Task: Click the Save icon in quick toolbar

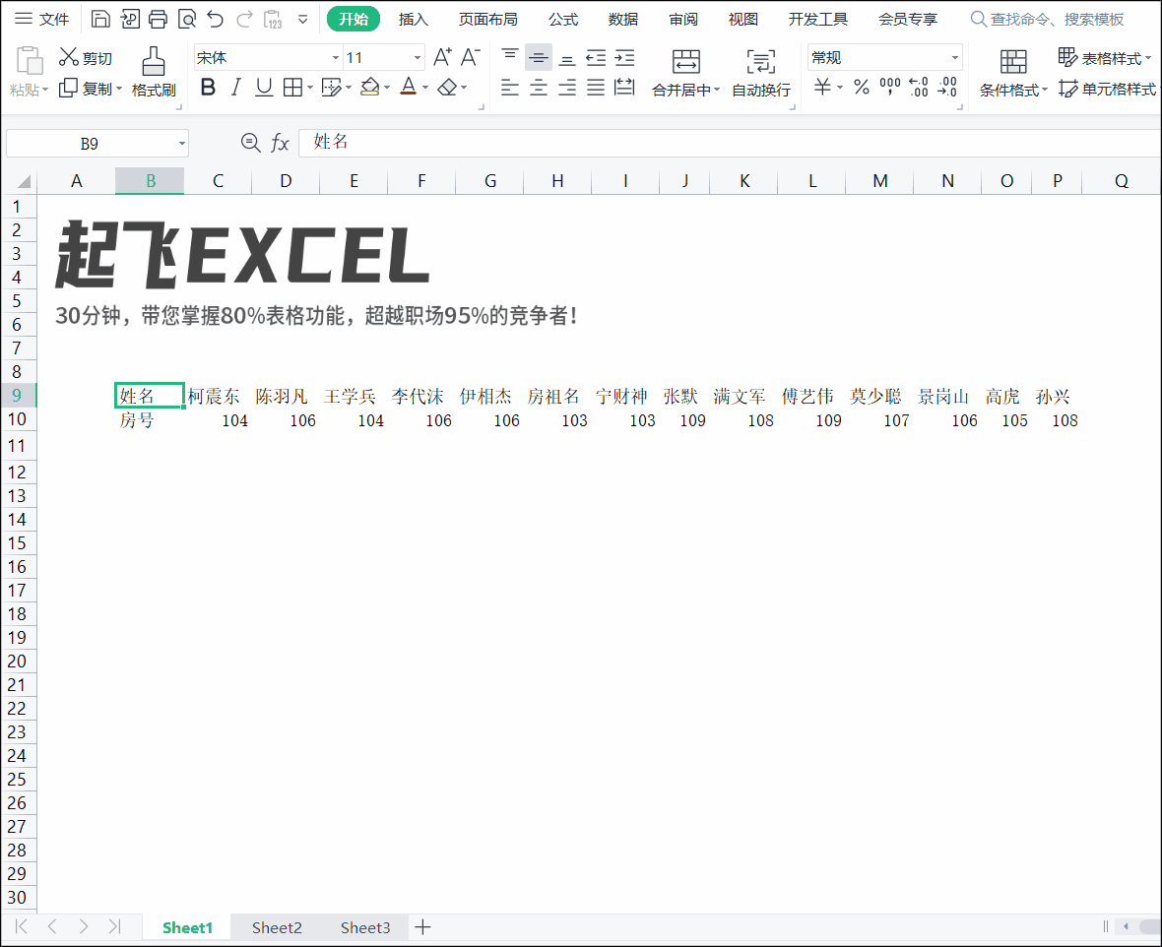Action: pyautogui.click(x=100, y=19)
